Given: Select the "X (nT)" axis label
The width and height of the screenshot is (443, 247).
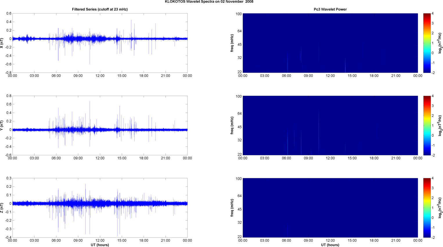Looking at the screenshot, I should tap(2, 43).
